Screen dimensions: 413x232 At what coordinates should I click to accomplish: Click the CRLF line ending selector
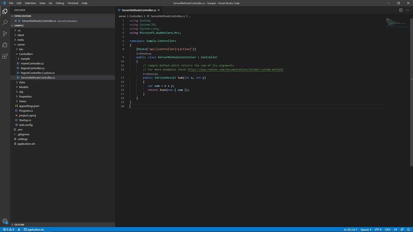[x=387, y=230]
